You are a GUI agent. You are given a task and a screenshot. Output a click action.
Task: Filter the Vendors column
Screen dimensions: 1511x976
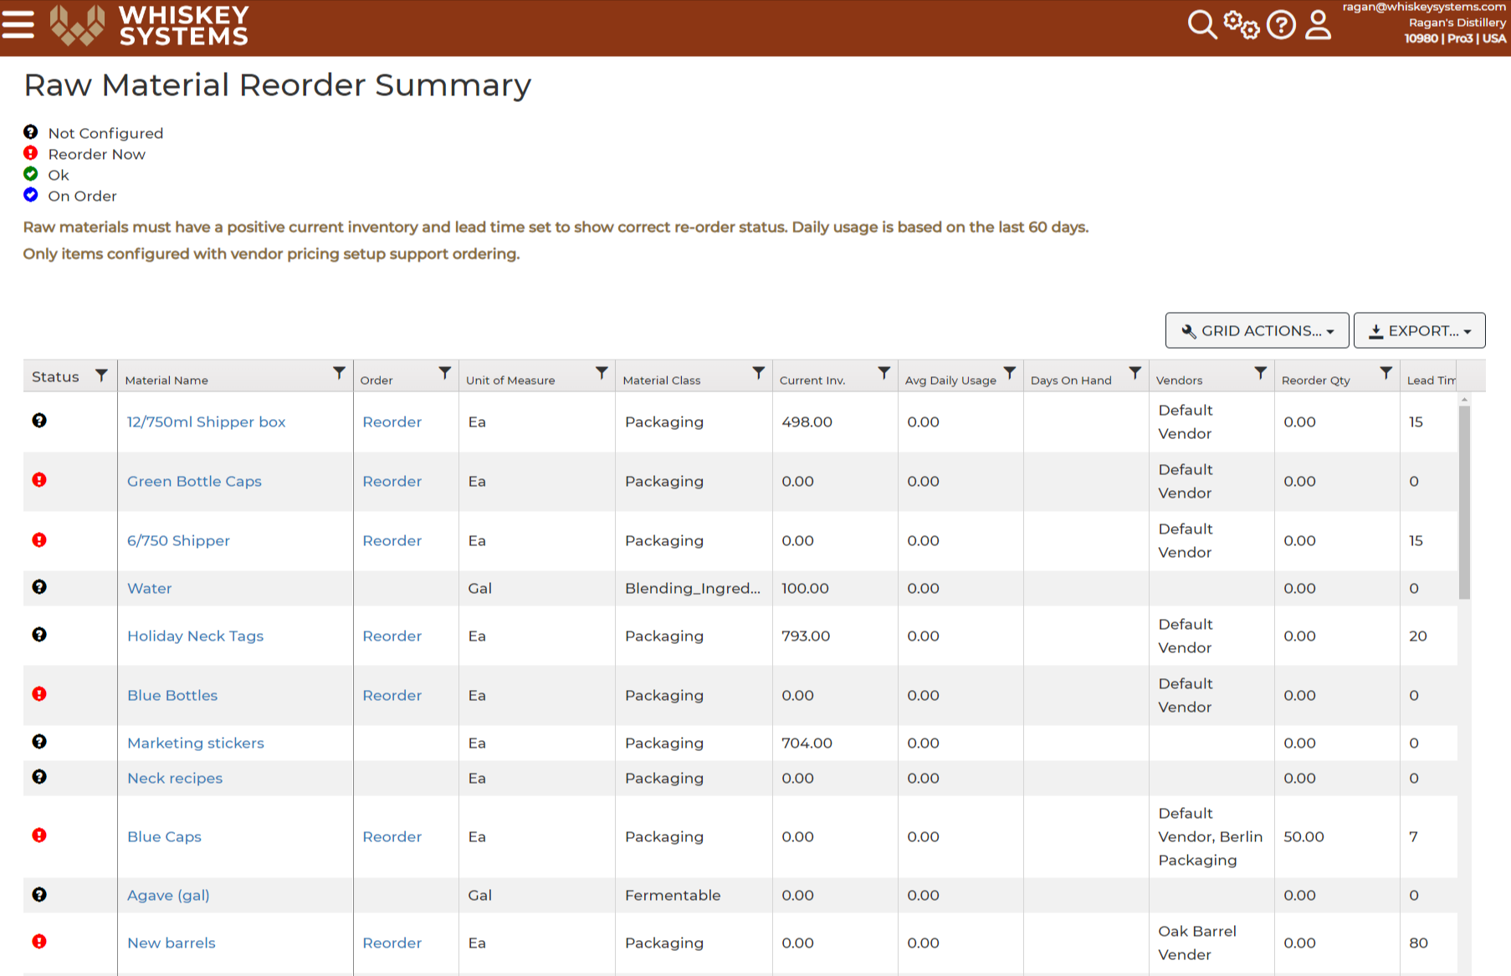[x=1261, y=373]
